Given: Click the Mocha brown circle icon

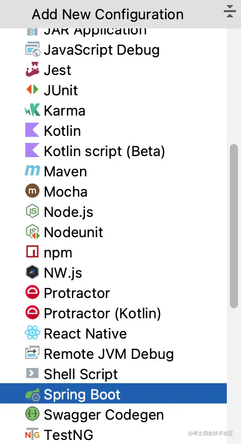Looking at the screenshot, I should pos(32,191).
